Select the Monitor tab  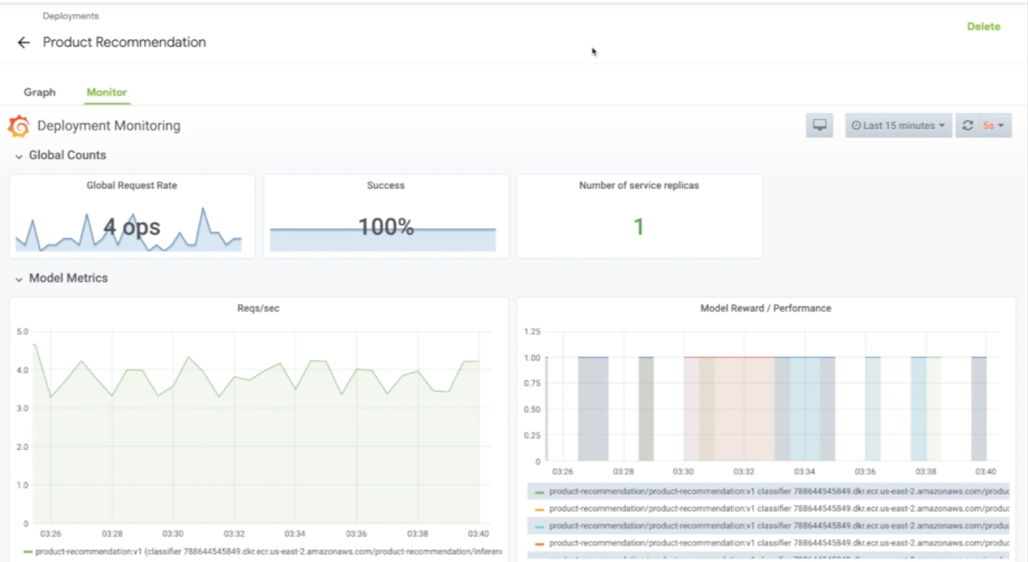point(106,92)
